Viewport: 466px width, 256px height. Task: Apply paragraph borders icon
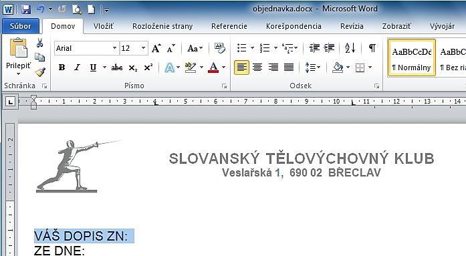(x=360, y=68)
